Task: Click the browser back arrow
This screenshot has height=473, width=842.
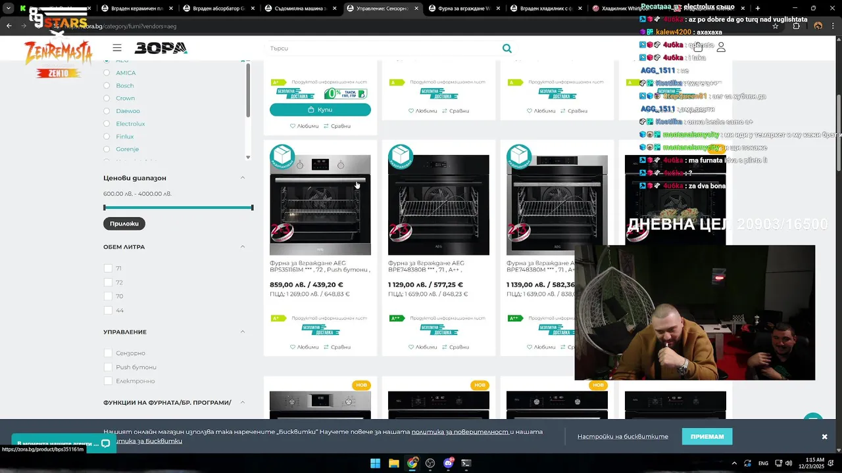Action: point(9,26)
